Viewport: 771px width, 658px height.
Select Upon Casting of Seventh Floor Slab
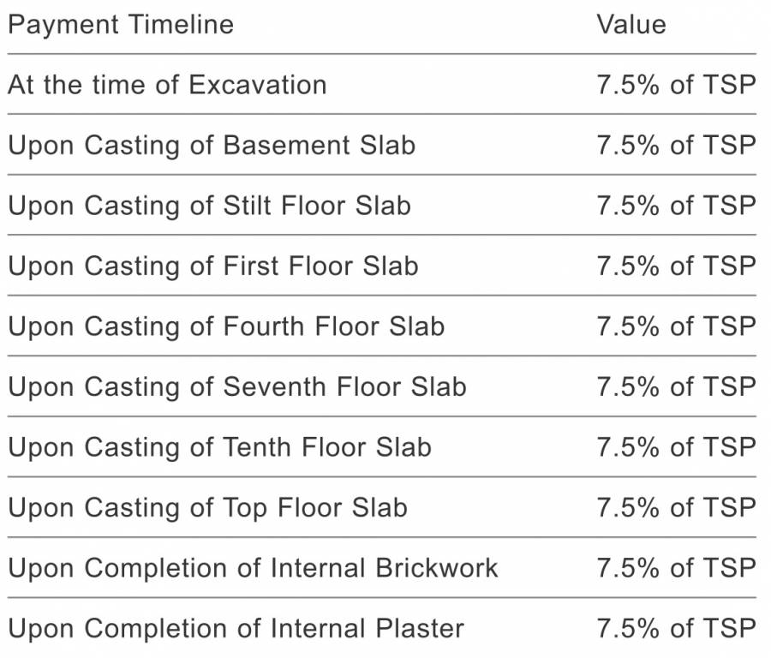click(237, 387)
